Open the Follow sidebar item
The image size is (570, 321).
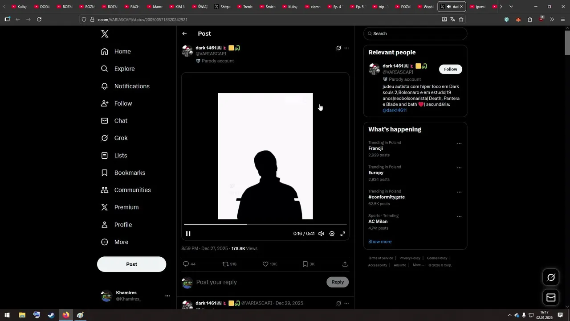(x=116, y=103)
